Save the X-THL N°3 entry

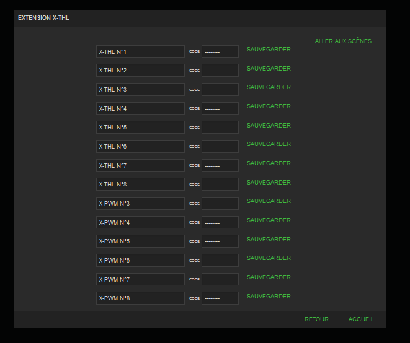269,87
